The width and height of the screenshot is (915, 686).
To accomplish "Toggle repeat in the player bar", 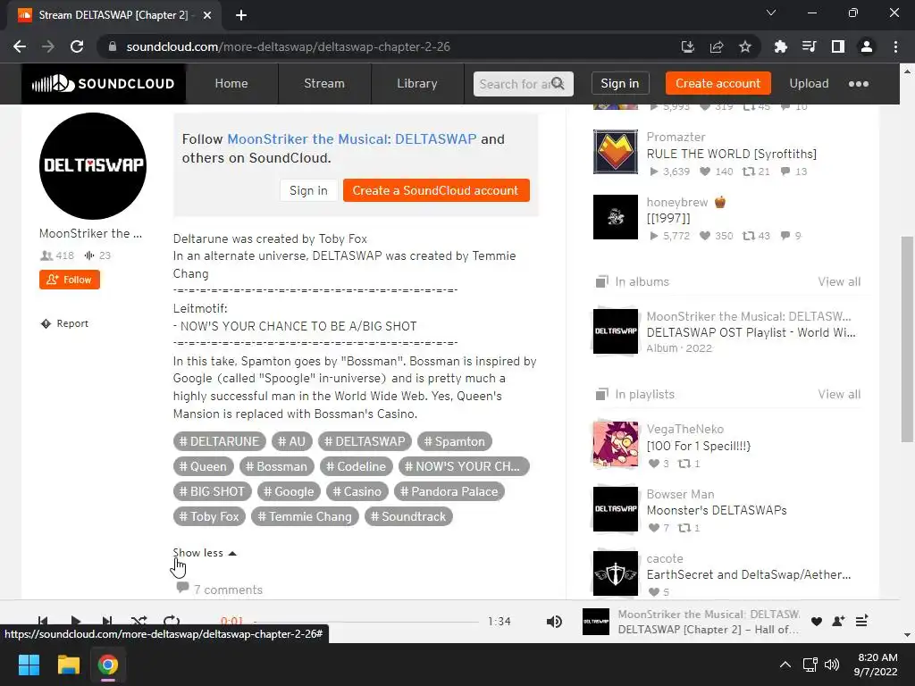I will coord(172,622).
